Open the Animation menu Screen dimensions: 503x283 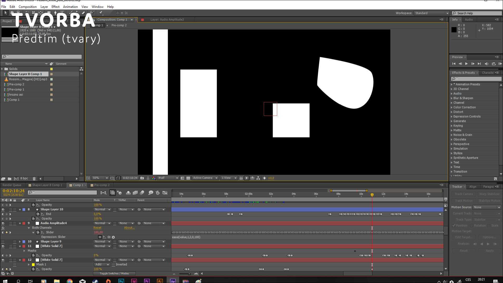coord(70,7)
